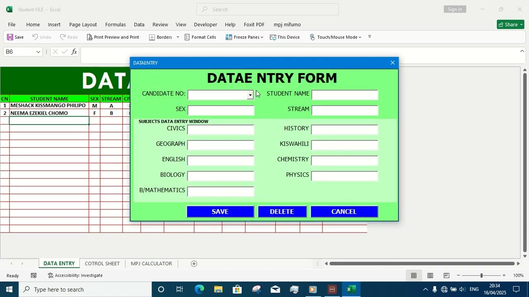Click the macro recording status icon
The image size is (529, 297).
click(x=34, y=276)
